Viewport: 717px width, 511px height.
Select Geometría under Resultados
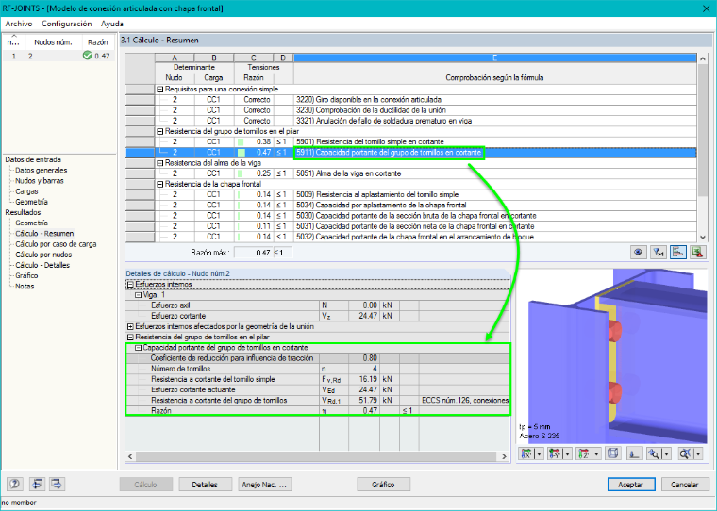(x=31, y=223)
